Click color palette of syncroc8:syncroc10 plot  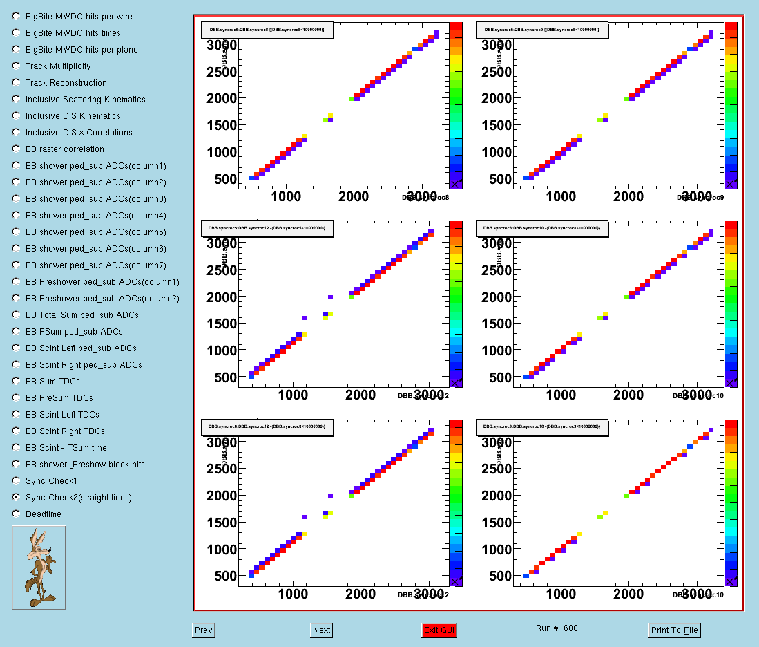click(x=731, y=304)
